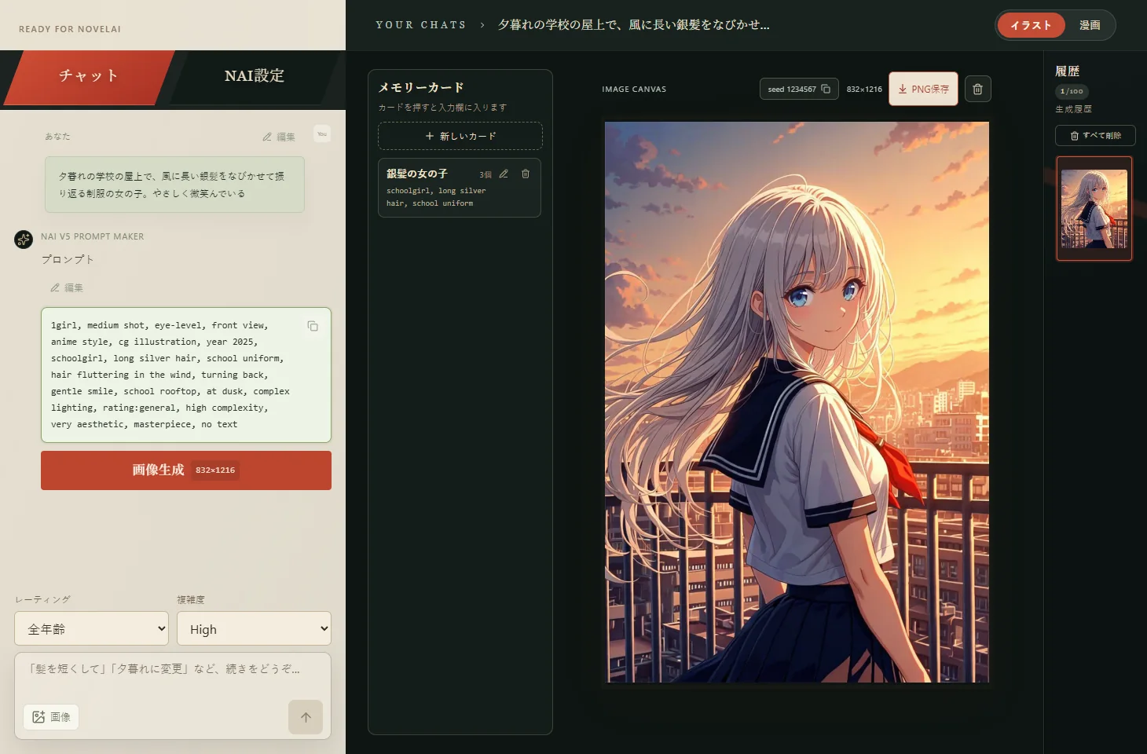Click the You avatar badge
Image resolution: width=1147 pixels, height=754 pixels.
click(322, 134)
